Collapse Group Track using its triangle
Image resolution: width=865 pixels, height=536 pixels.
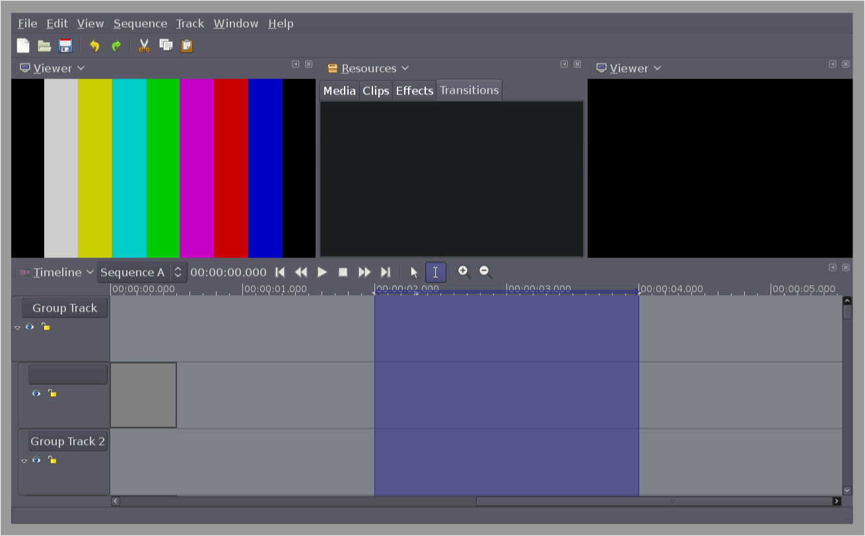(x=18, y=327)
